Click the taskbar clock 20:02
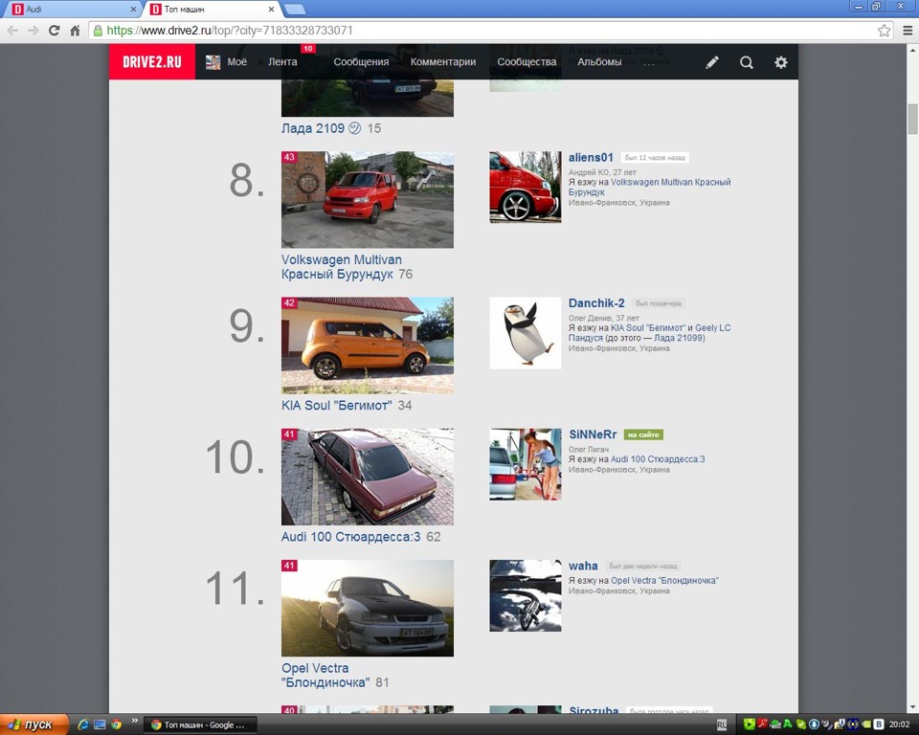919x735 pixels. point(899,725)
